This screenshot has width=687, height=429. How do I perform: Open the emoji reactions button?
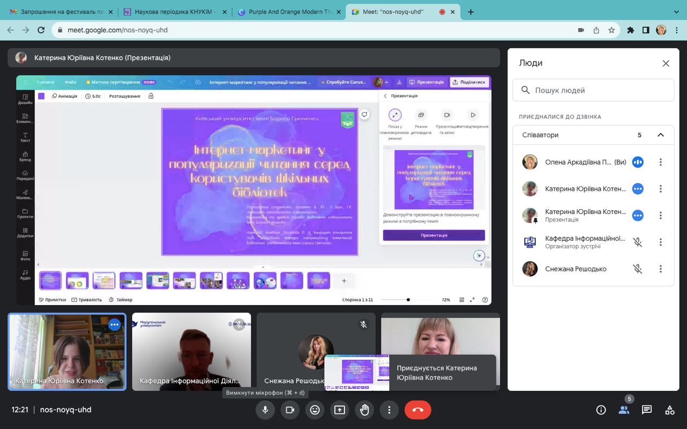point(315,410)
